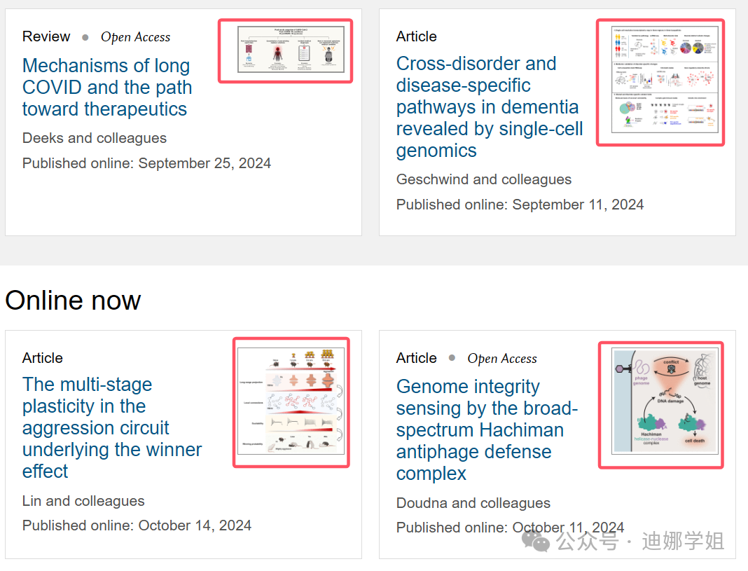
Task: Click the September 25, 2024 publication date
Action: point(205,163)
